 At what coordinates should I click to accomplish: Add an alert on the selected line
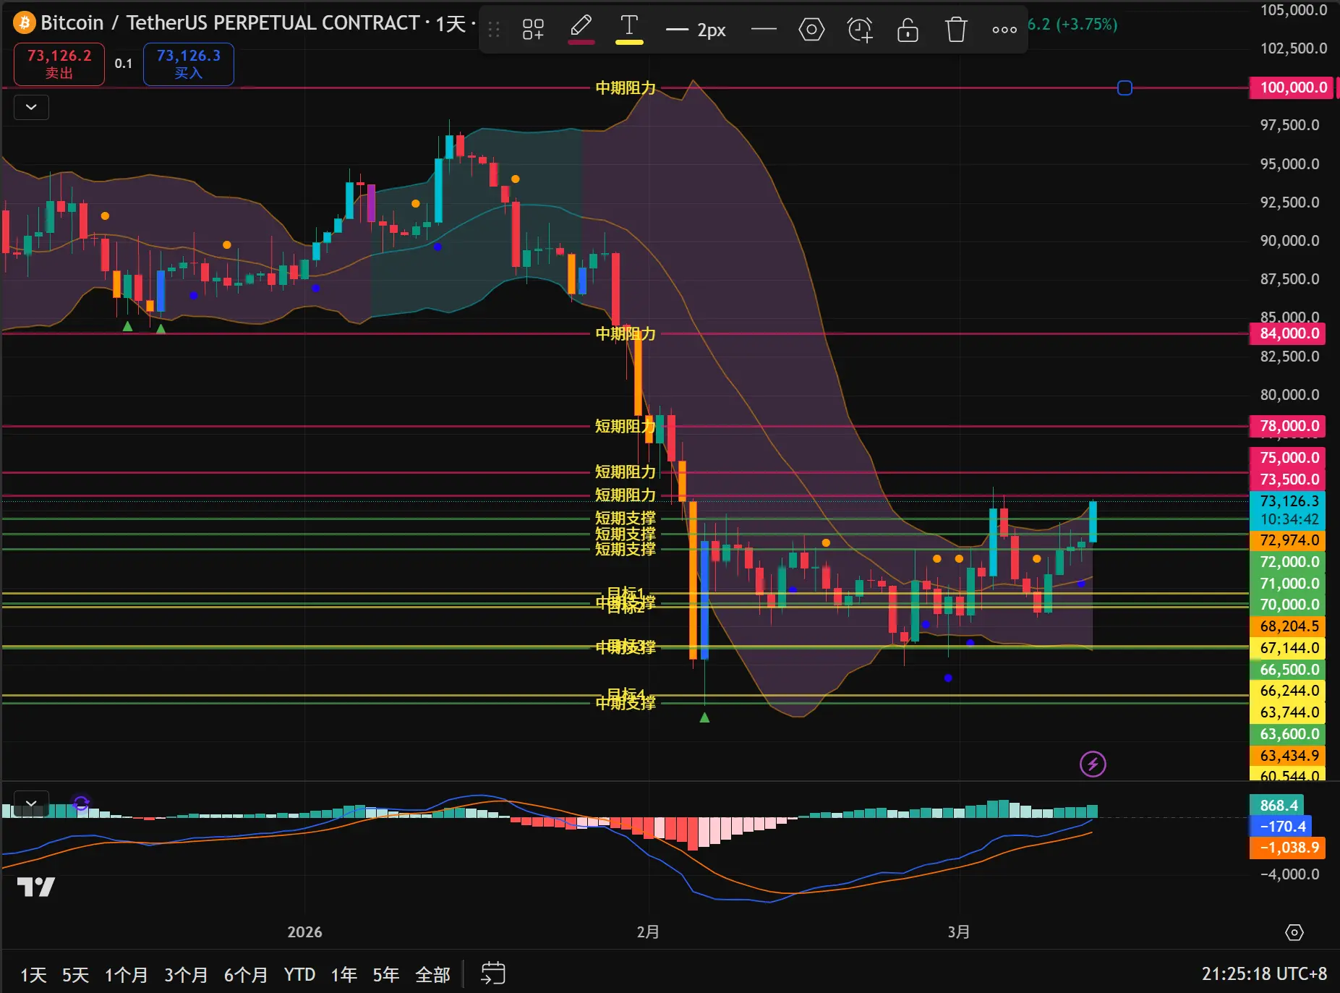(x=860, y=30)
